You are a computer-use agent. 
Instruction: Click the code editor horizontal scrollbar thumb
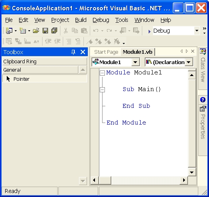(105, 180)
